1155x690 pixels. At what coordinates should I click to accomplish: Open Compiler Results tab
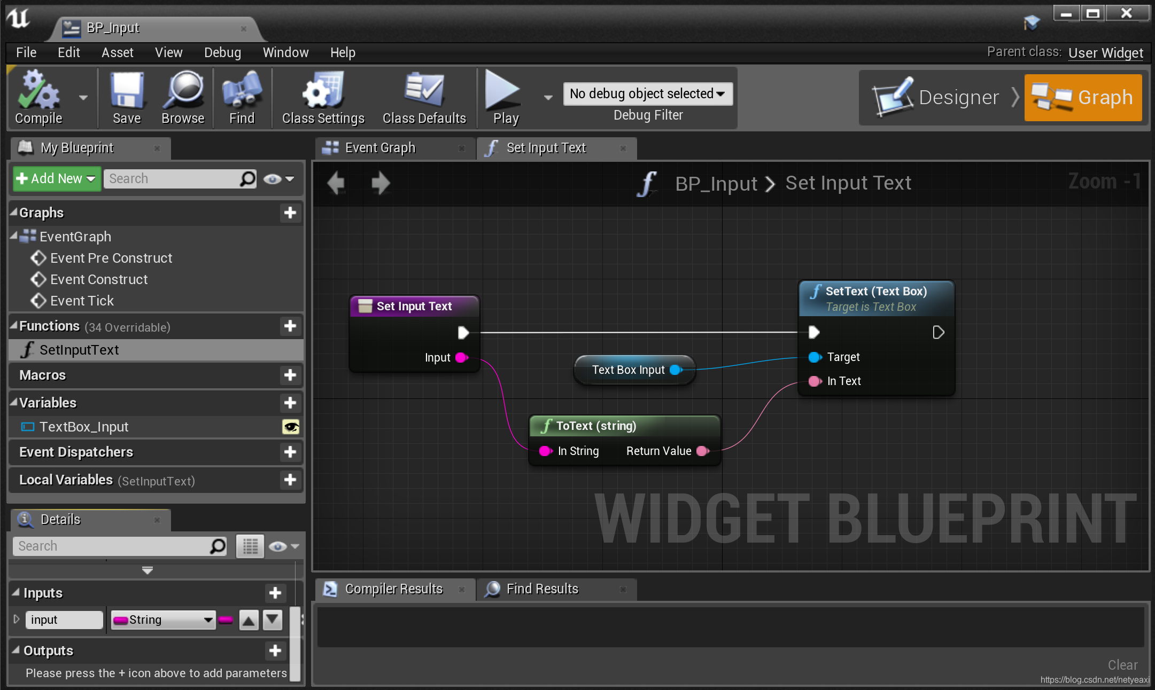[x=394, y=589]
